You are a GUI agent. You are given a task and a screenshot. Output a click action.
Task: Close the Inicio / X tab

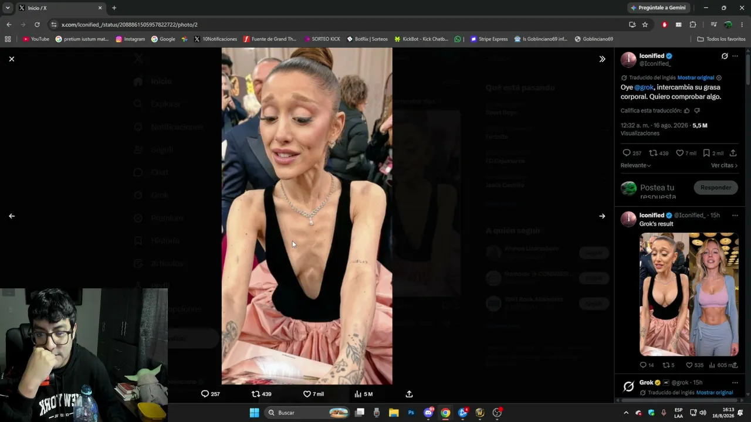100,8
